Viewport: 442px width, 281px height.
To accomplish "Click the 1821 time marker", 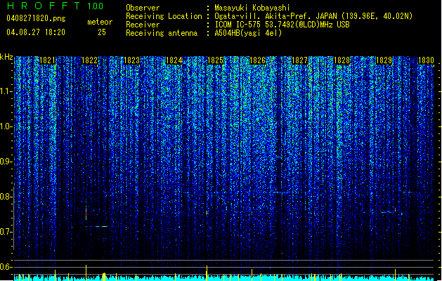I will (47, 60).
